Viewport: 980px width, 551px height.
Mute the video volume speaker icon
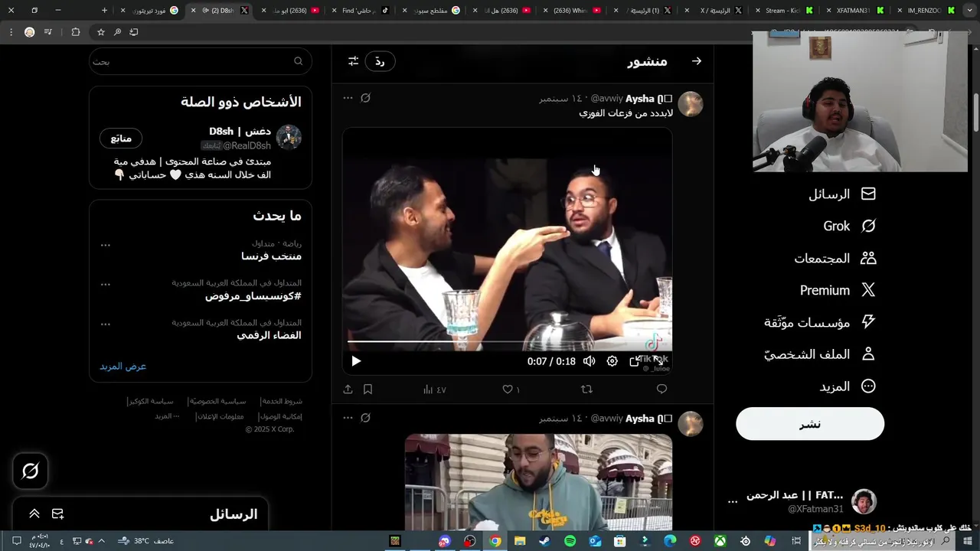tap(589, 361)
